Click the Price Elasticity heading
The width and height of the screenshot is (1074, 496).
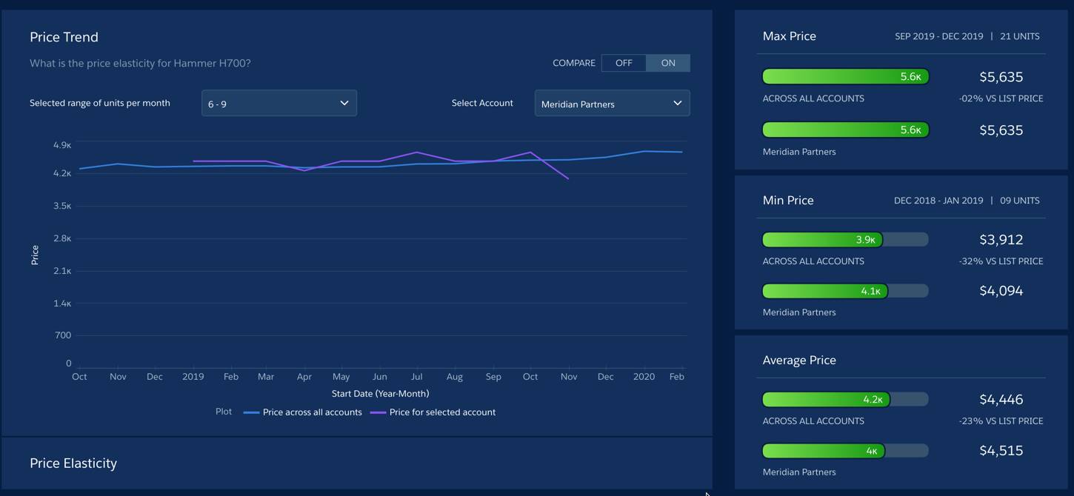click(73, 463)
